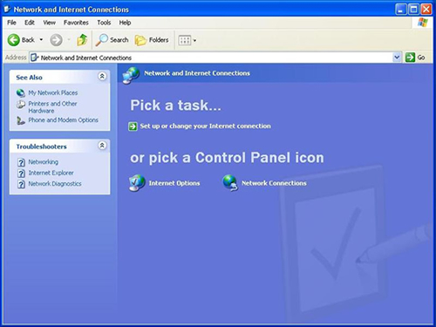Toggle the Folders pane button

click(x=152, y=40)
